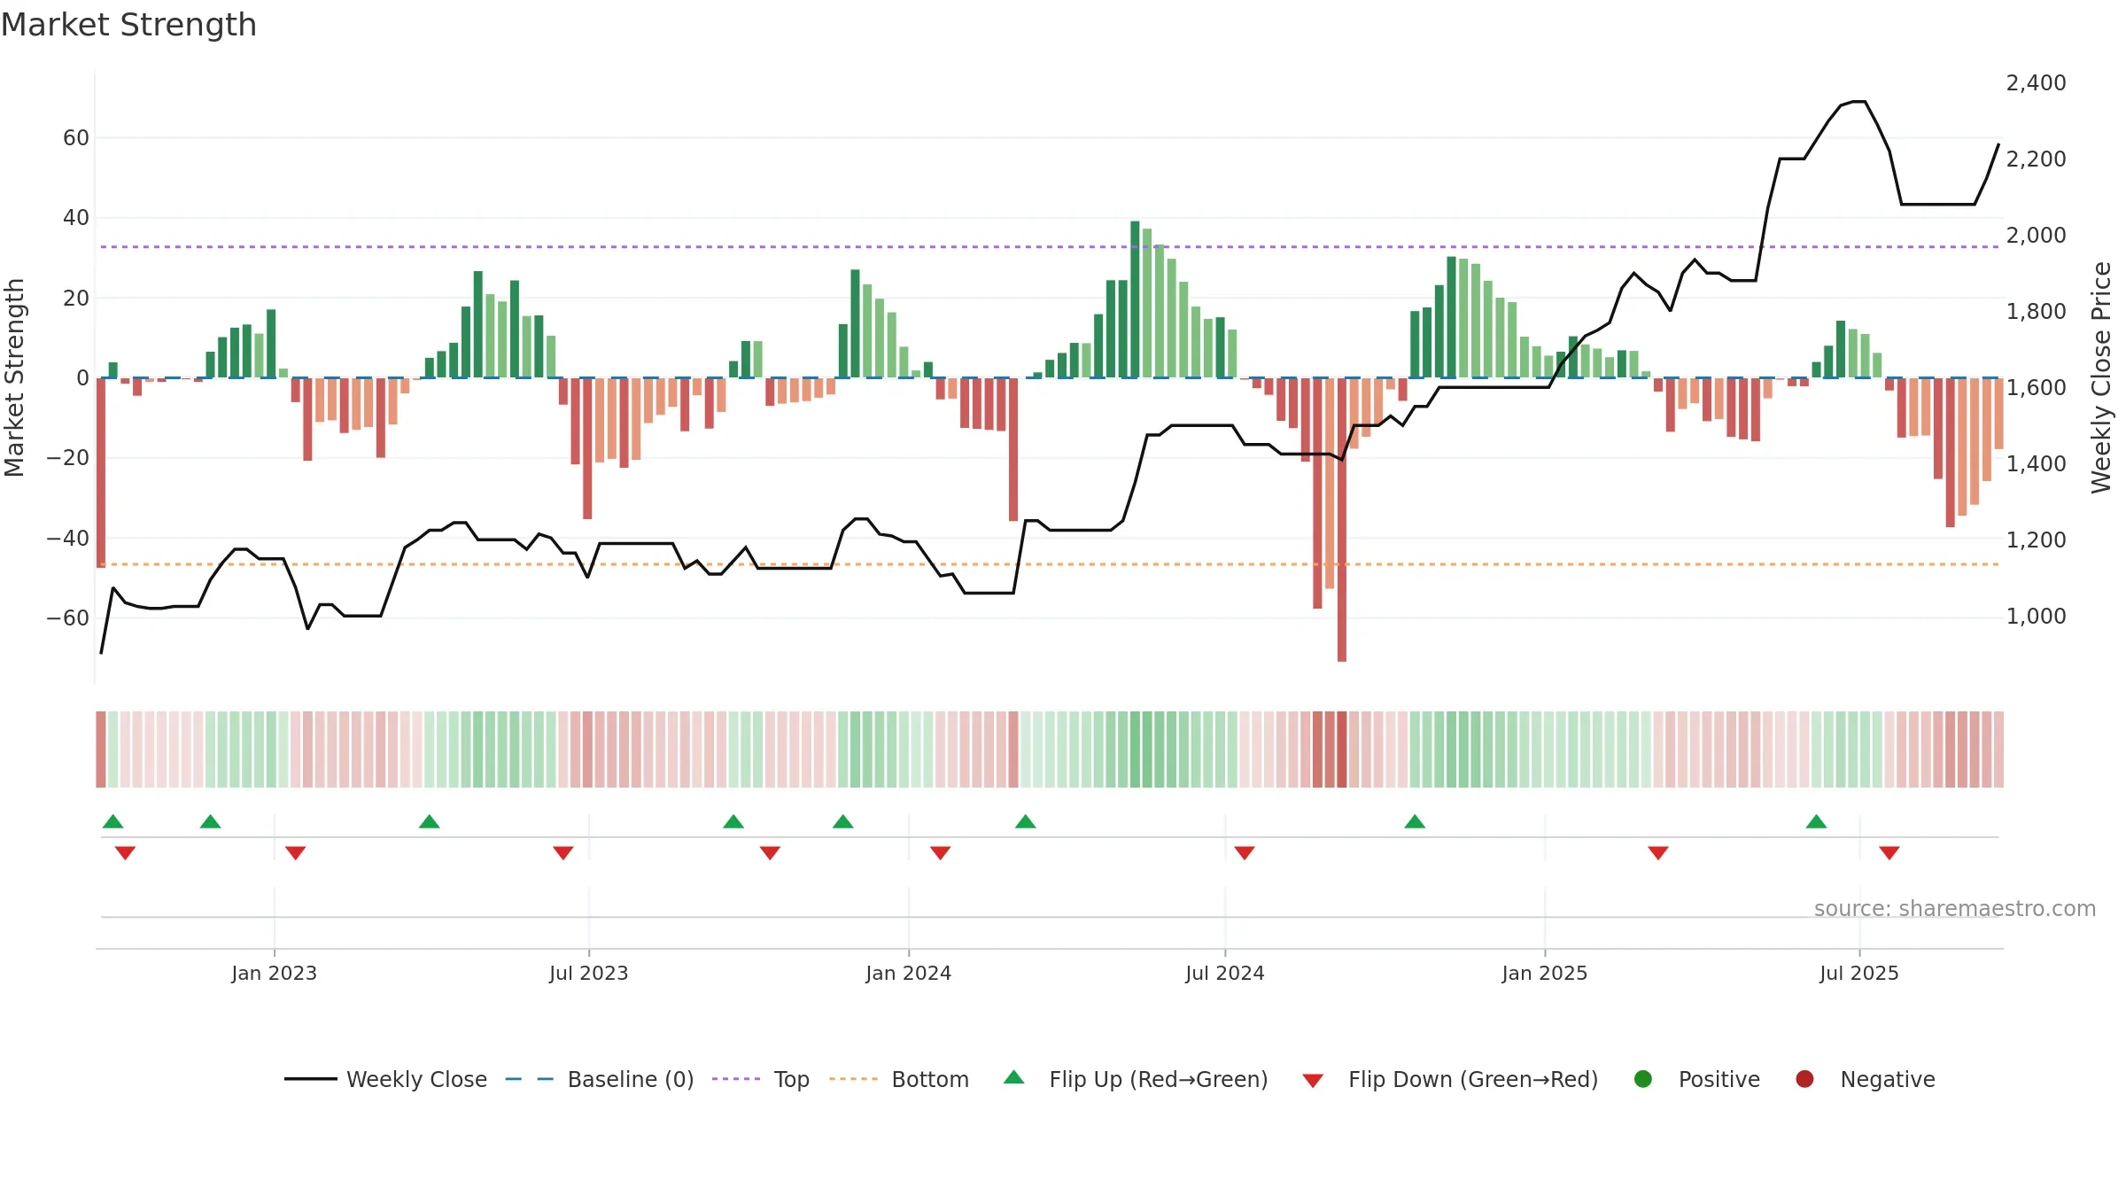Click the first red flip-down marker at chart start
Image resolution: width=2126 pixels, height=1196 pixels.
point(125,853)
